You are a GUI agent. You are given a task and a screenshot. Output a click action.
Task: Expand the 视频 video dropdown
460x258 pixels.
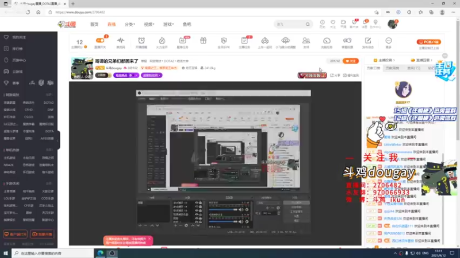click(149, 24)
